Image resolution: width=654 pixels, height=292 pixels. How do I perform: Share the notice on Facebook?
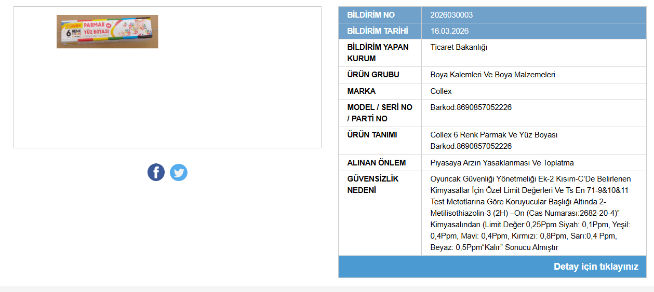[156, 172]
